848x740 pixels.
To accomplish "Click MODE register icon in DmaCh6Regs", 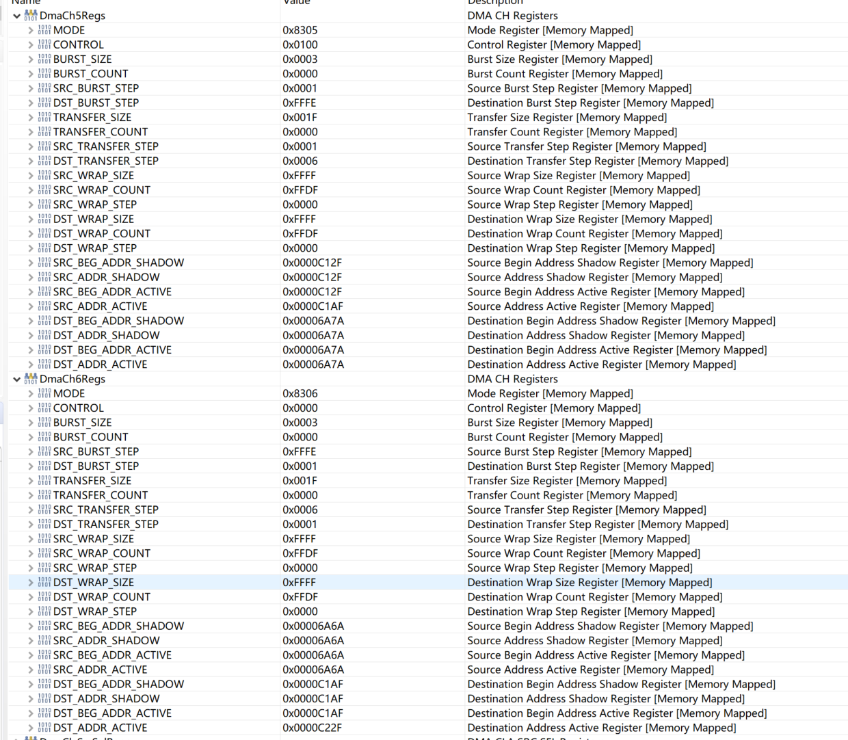I will [44, 393].
